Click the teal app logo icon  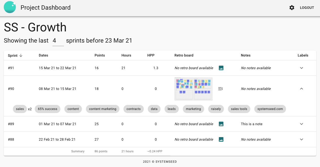pos(10,7)
